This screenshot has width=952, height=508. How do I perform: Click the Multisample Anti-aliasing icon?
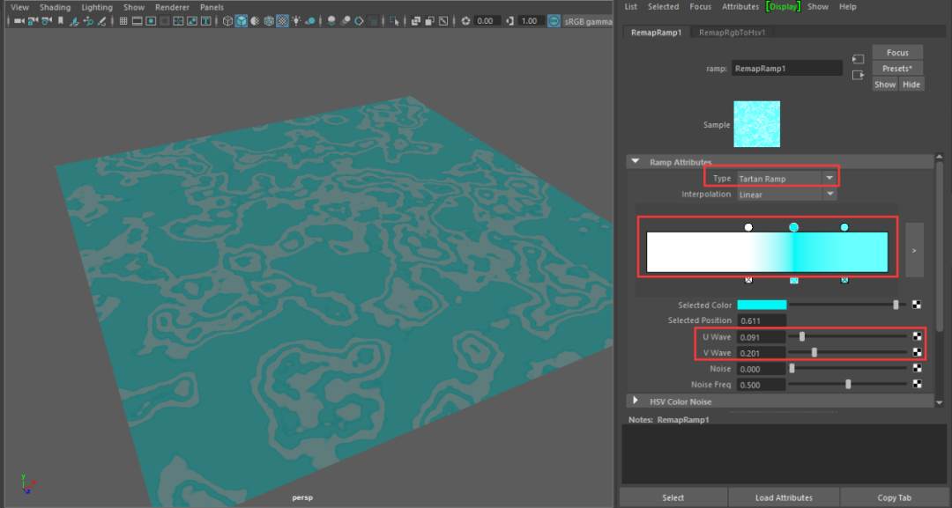pyautogui.click(x=359, y=21)
